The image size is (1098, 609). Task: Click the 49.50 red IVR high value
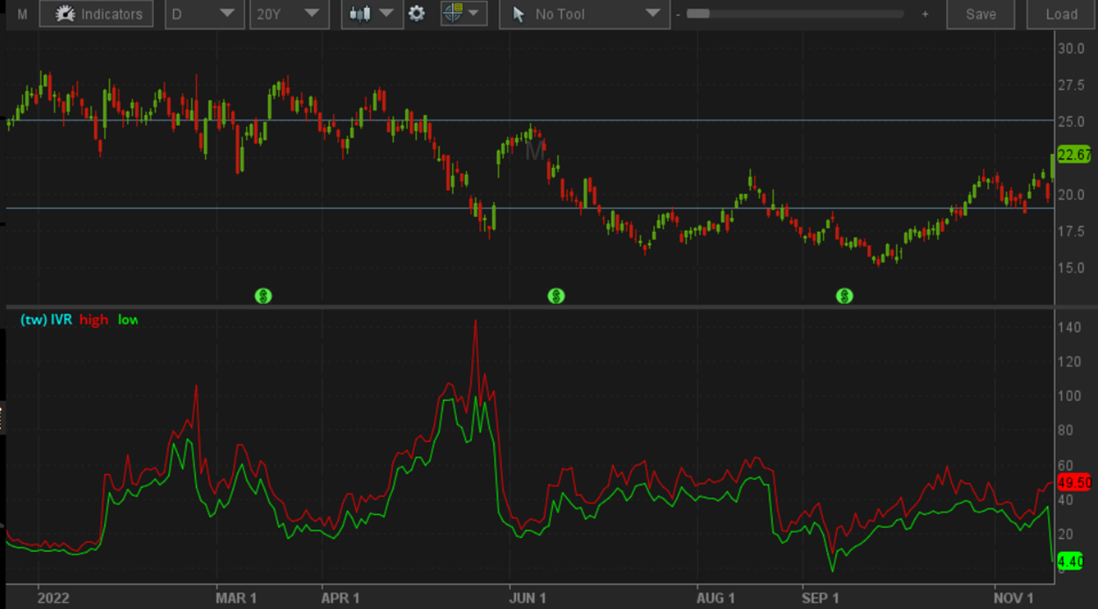[x=1074, y=482]
